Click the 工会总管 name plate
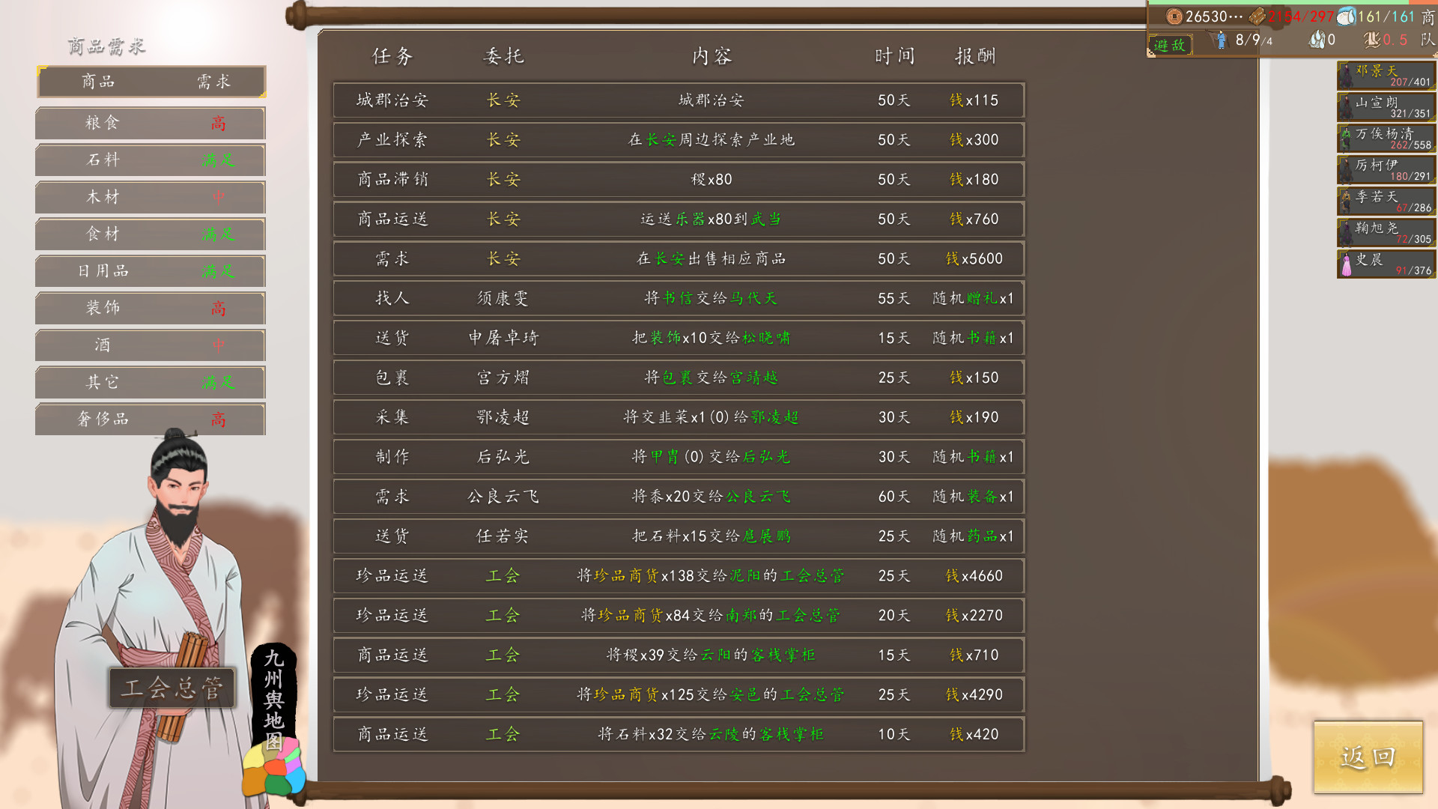This screenshot has width=1438, height=809. (172, 688)
